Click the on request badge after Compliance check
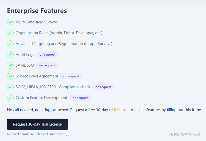Image resolution: width=206 pixels, height=141 pixels. click(x=103, y=87)
